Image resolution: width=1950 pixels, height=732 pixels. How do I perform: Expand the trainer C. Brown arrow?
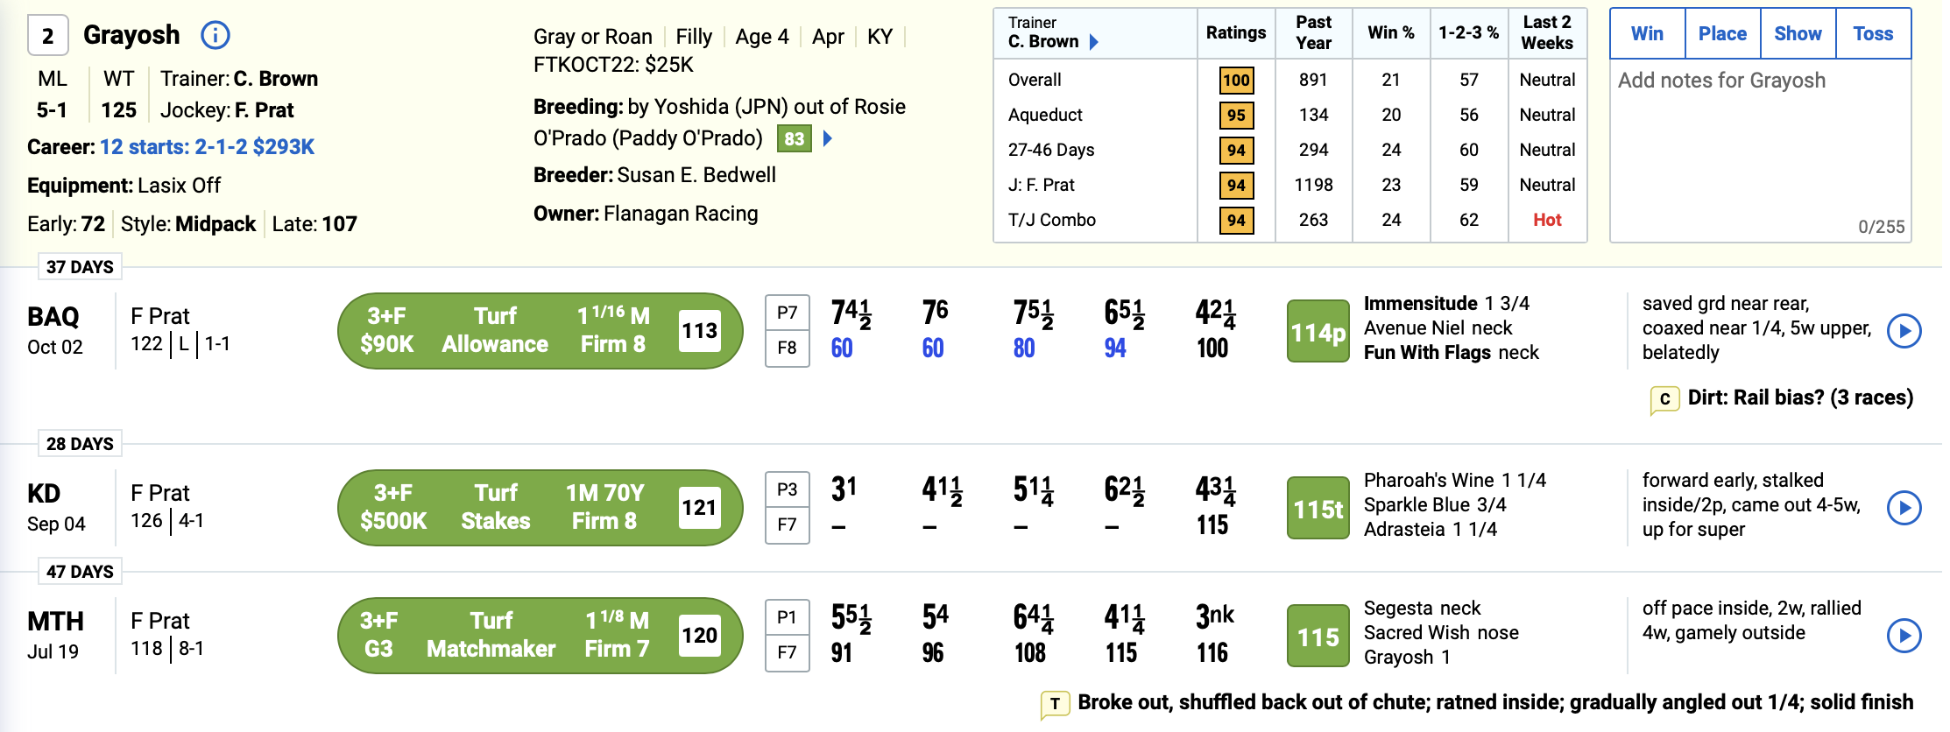click(x=1093, y=42)
